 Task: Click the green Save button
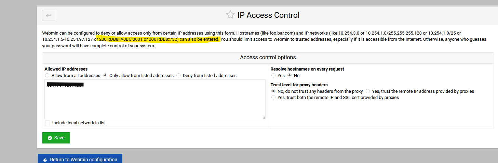point(56,138)
